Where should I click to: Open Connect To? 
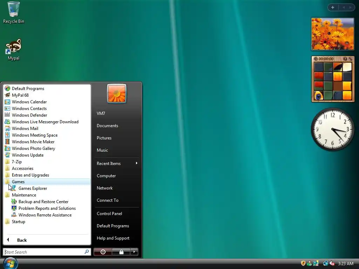click(117, 200)
